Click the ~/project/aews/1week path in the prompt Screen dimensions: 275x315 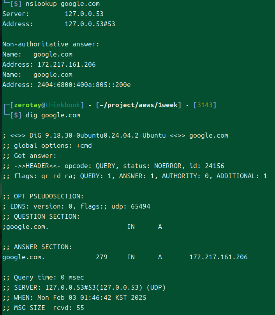(x=139, y=105)
